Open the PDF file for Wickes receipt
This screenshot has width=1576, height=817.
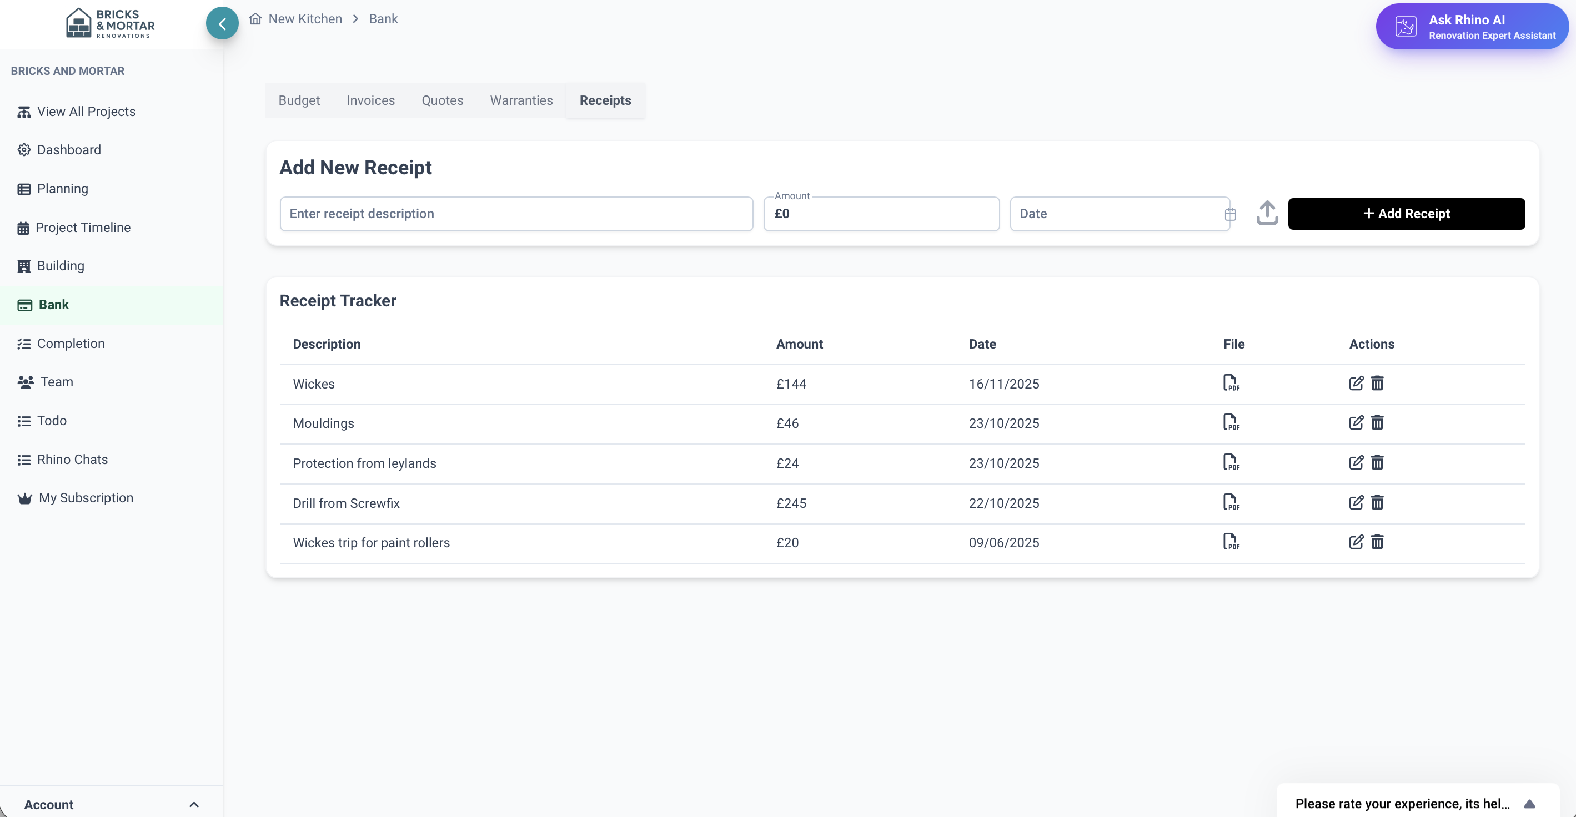(1231, 384)
